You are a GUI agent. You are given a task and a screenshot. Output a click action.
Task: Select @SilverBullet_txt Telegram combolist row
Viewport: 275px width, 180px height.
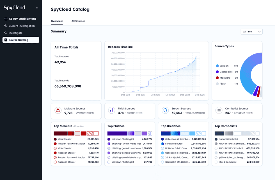tap(237, 157)
